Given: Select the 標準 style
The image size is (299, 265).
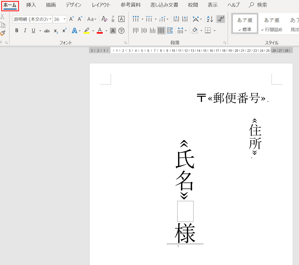Looking at the screenshot, I should (x=245, y=24).
